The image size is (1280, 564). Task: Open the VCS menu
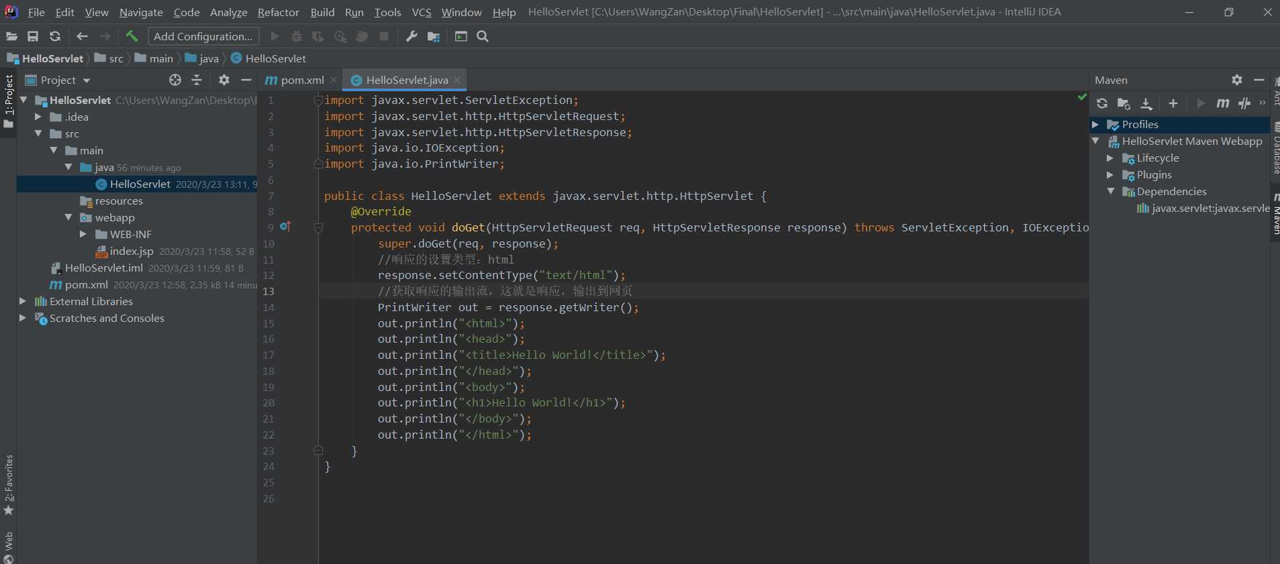(x=422, y=12)
